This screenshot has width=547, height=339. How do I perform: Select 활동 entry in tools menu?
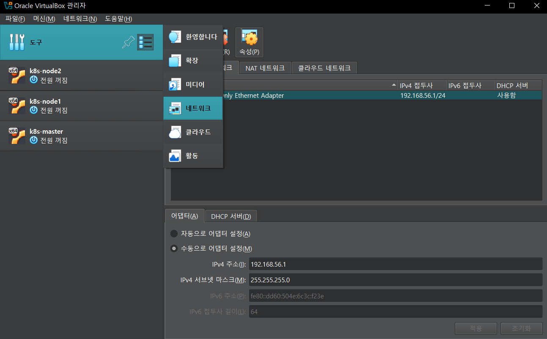coord(193,156)
